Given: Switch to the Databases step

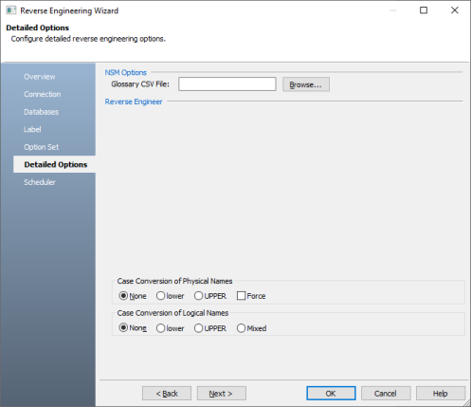Looking at the screenshot, I should point(42,112).
